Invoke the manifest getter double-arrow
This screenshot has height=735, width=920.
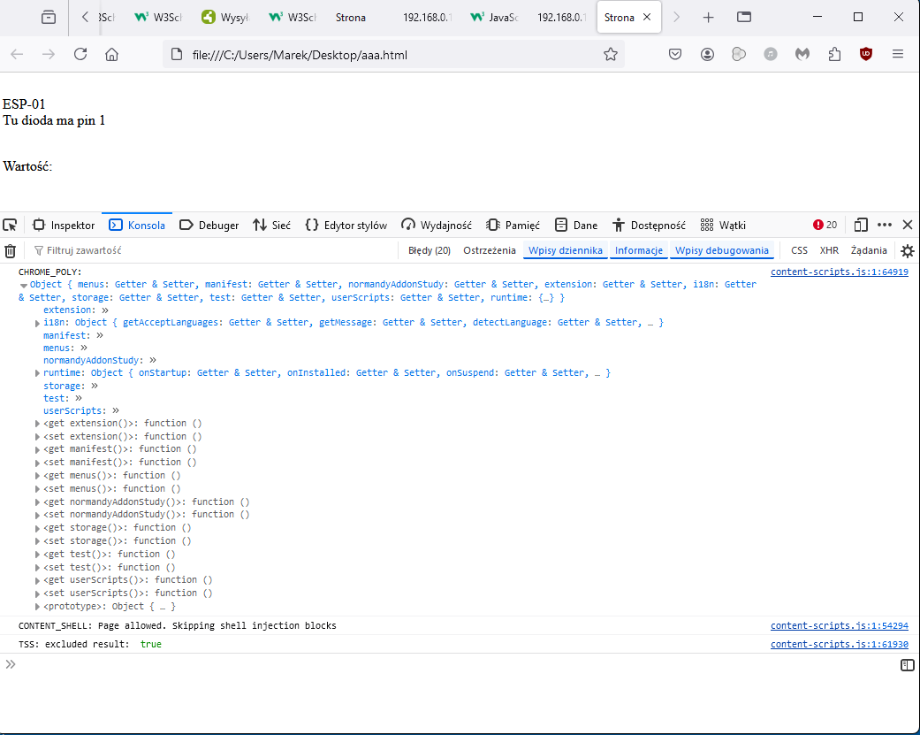click(x=100, y=335)
